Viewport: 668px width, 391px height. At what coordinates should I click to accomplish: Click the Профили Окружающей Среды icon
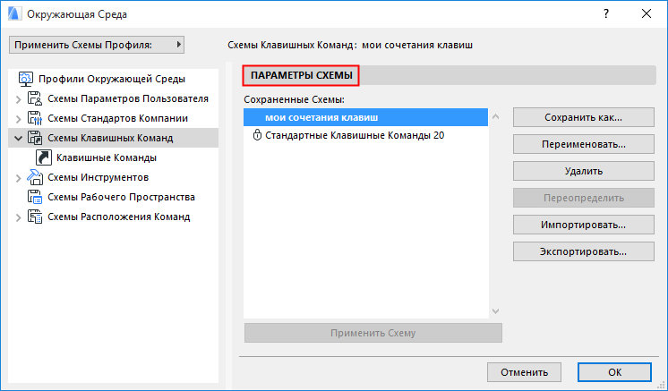tap(26, 79)
